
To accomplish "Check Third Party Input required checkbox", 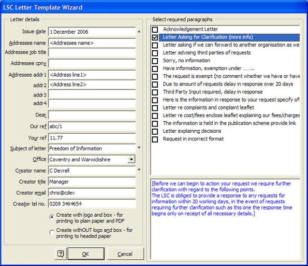I will [x=155, y=92].
